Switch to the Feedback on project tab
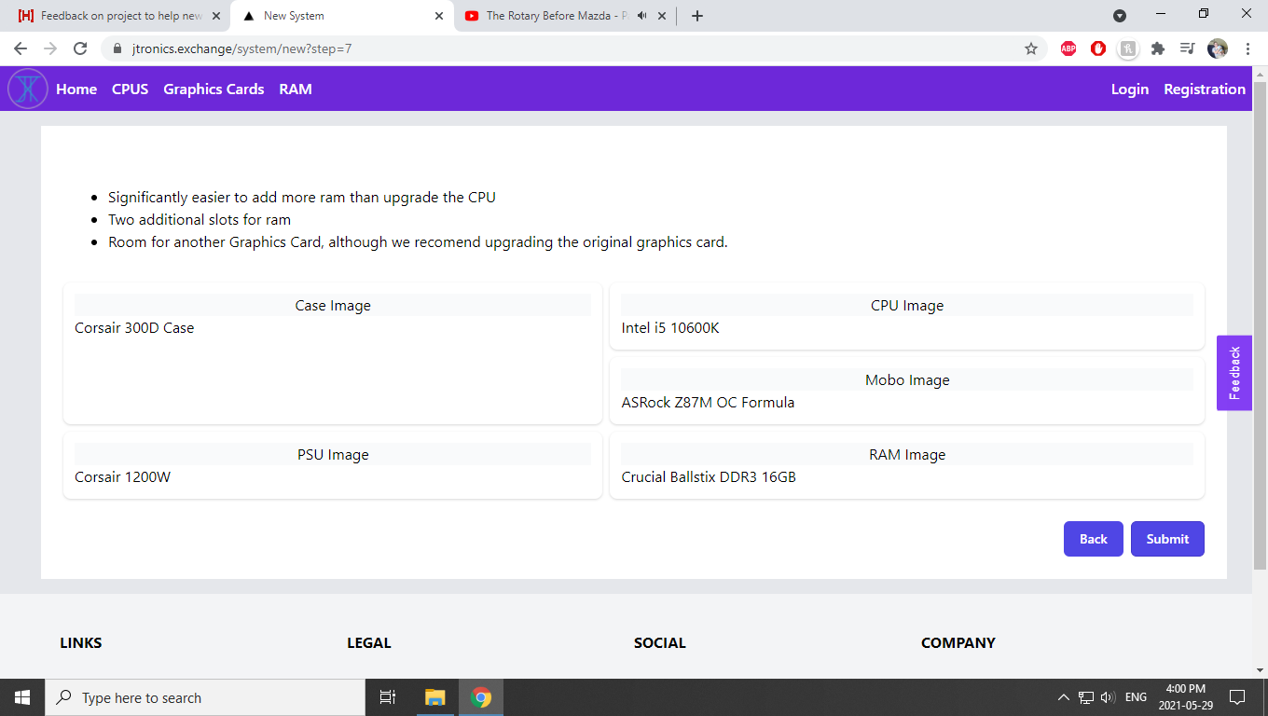This screenshot has width=1268, height=716. pos(117,16)
